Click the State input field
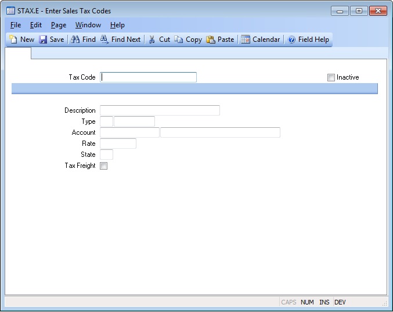This screenshot has height=312, width=393. pyautogui.click(x=106, y=155)
